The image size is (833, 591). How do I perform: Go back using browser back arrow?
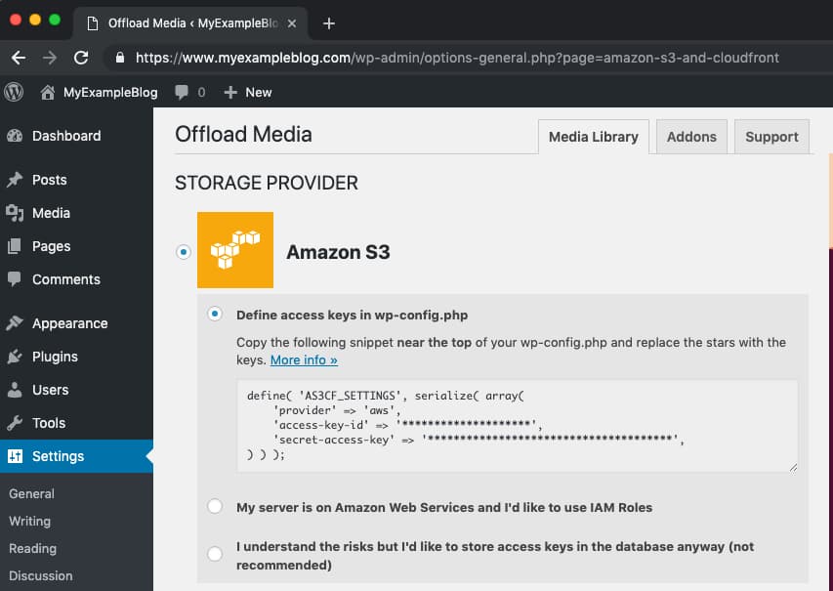click(x=19, y=58)
